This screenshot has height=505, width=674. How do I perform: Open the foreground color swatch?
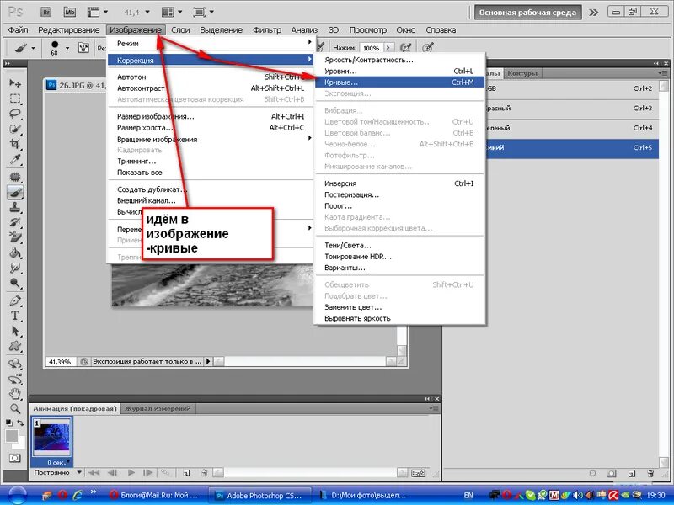click(x=12, y=436)
